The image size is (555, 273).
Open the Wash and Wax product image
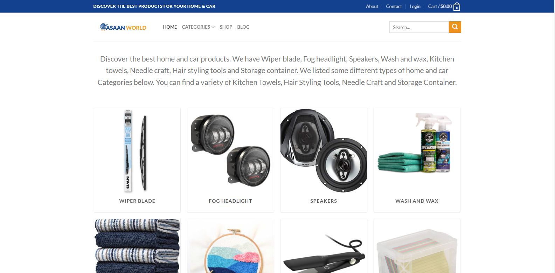(417, 151)
